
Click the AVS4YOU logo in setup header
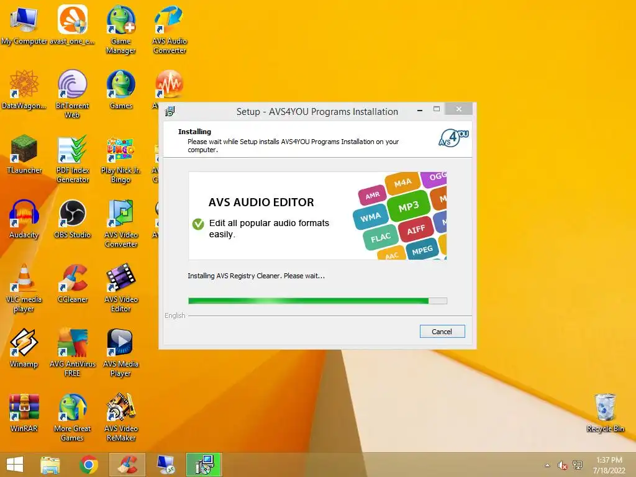coord(453,138)
